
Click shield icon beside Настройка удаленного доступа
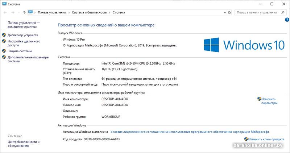pyautogui.click(x=4, y=41)
